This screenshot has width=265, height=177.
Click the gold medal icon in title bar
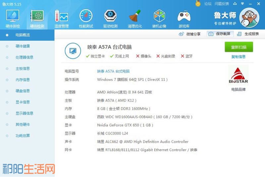click(198, 3)
